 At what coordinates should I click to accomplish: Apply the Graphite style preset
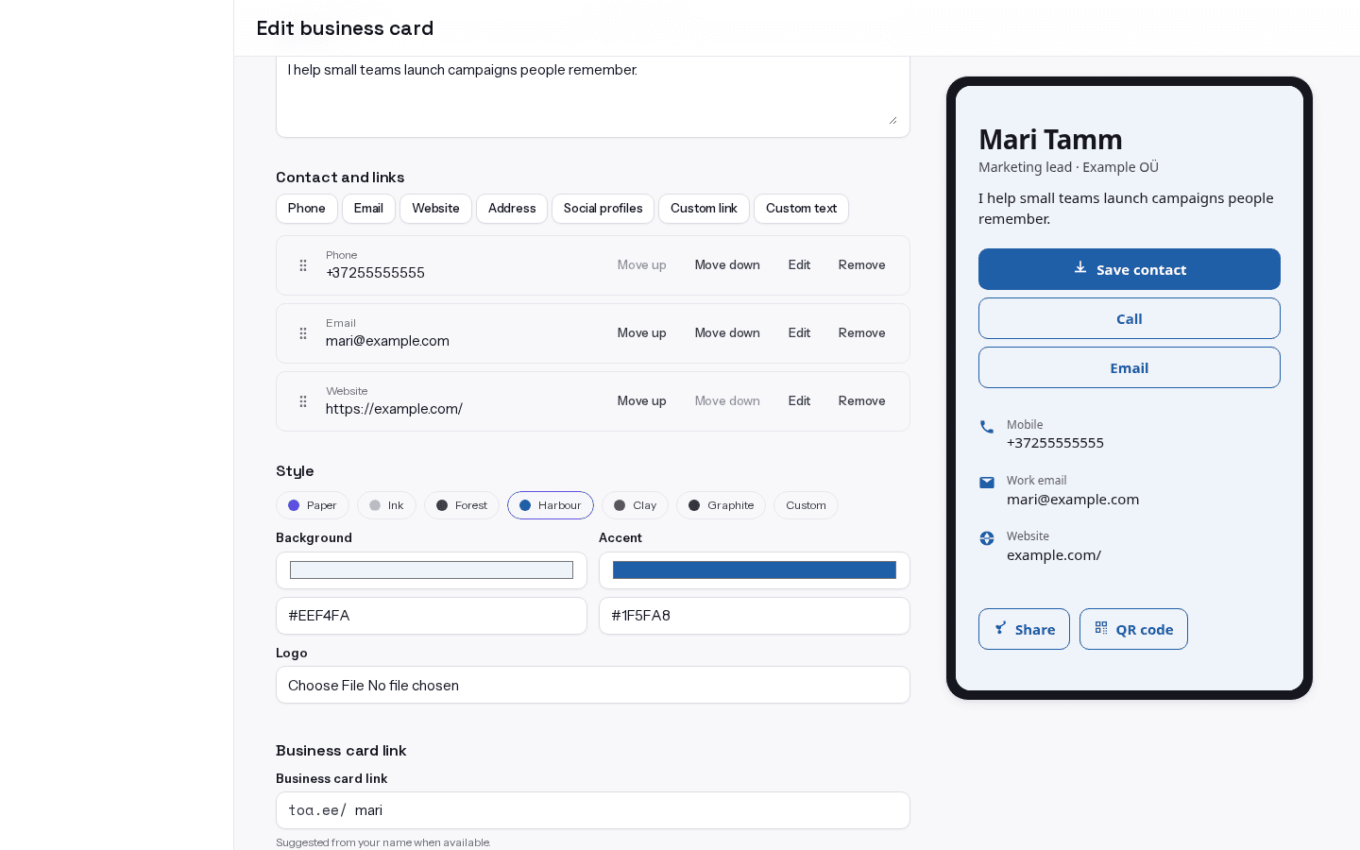[721, 505]
